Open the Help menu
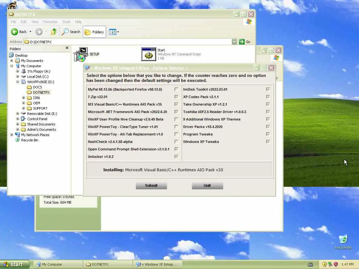This screenshot has width=359, height=269. 78,22
